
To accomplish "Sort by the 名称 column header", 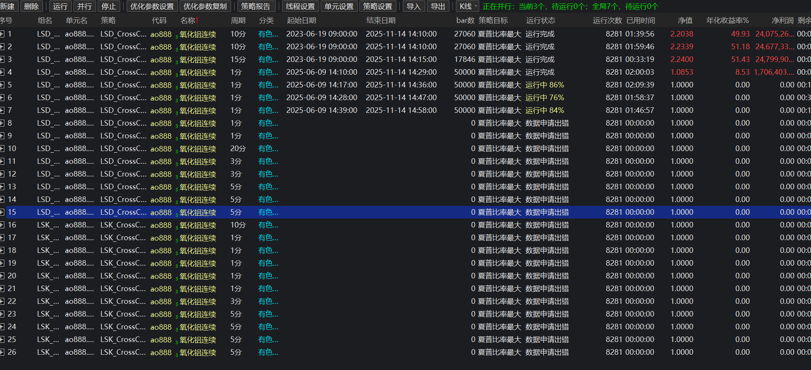I will point(188,20).
